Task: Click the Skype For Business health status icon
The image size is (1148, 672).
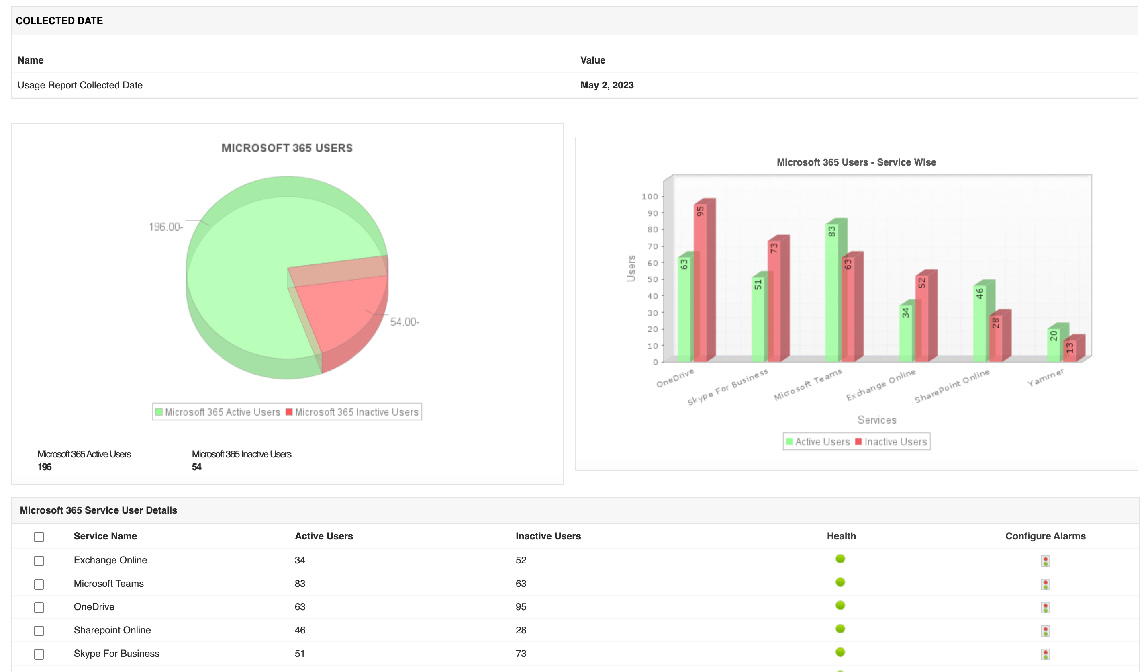Action: (x=840, y=652)
